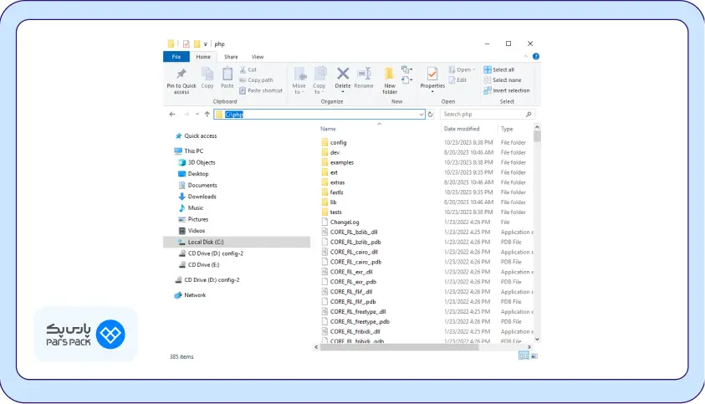705x404 pixels.
Task: Click Pin to Quick access icon
Action: point(181,74)
